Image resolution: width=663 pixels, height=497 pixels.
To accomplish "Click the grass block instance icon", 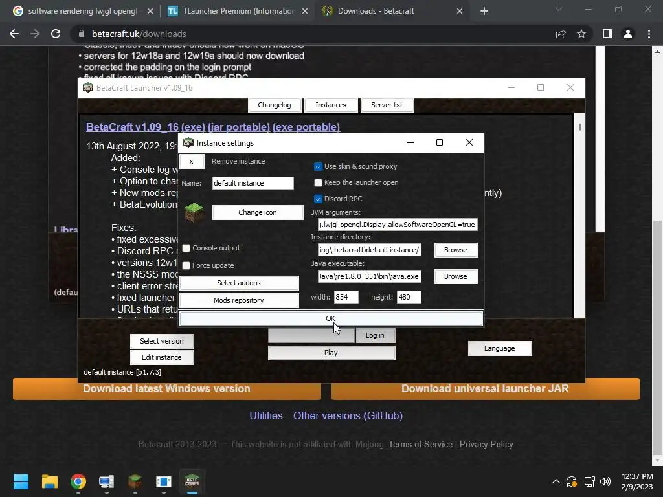I will pos(194,212).
